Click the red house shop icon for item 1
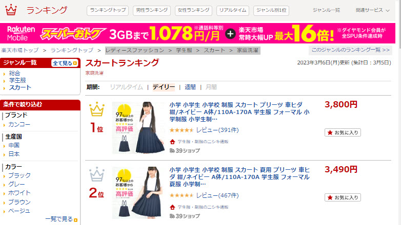The height and width of the screenshot is (225, 401). (x=172, y=142)
